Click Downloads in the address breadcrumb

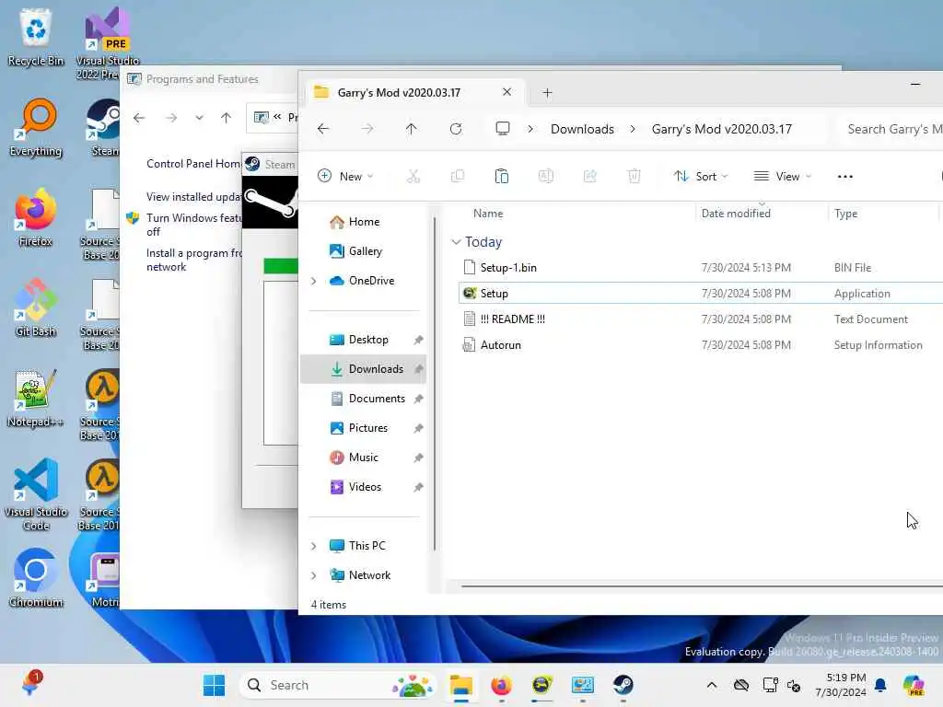tap(582, 129)
